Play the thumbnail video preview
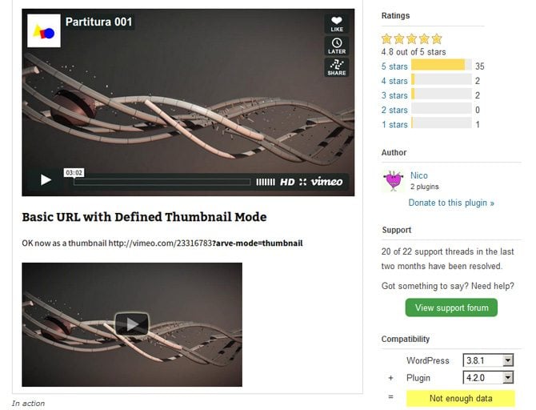The image size is (536, 410). point(132,324)
